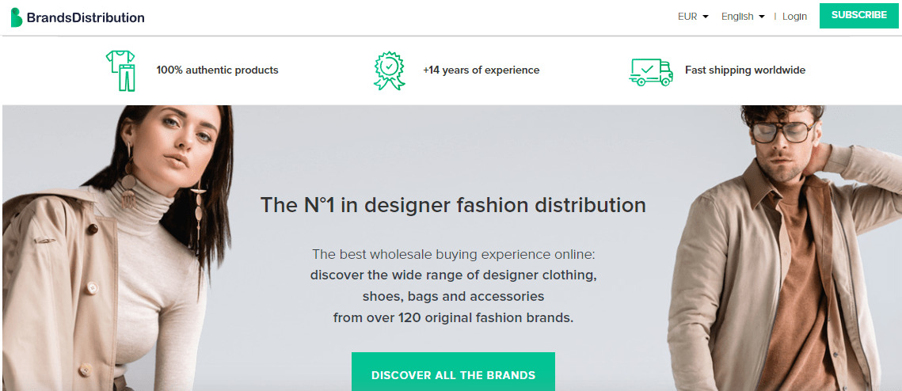Click the award ribbon badge icon
Screen dimensions: 902x391
pos(390,70)
